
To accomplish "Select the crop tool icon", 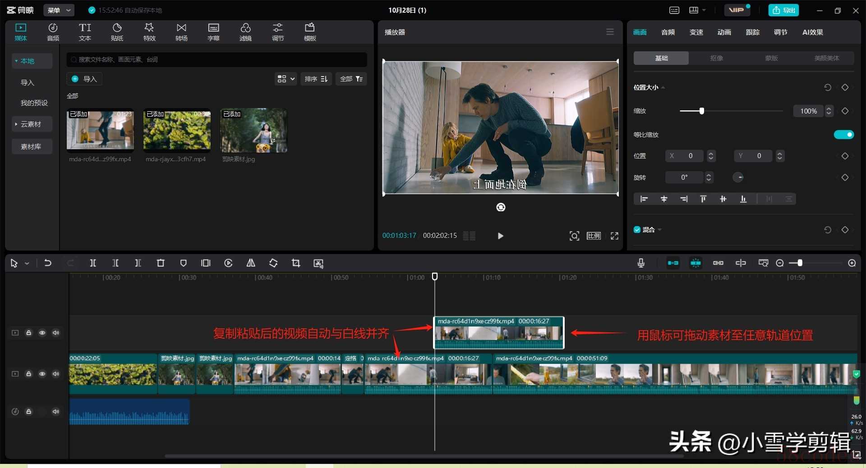I will coord(296,263).
